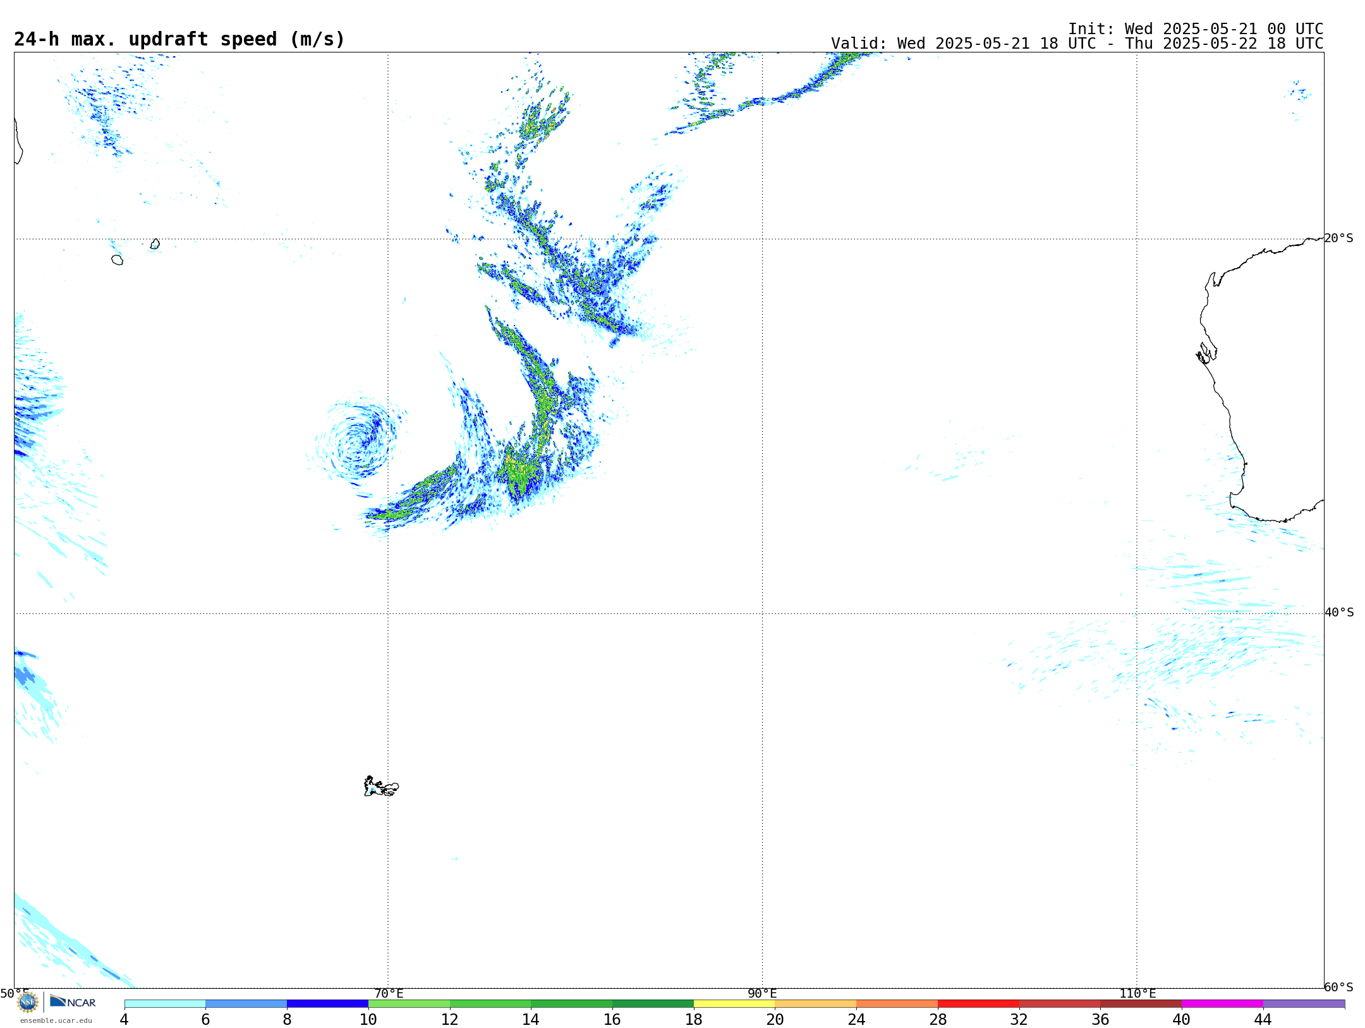Click the "Valid:" time range line
This screenshot has height=1028, width=1365.
pos(1077,44)
